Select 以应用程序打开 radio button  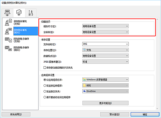click(45, 80)
